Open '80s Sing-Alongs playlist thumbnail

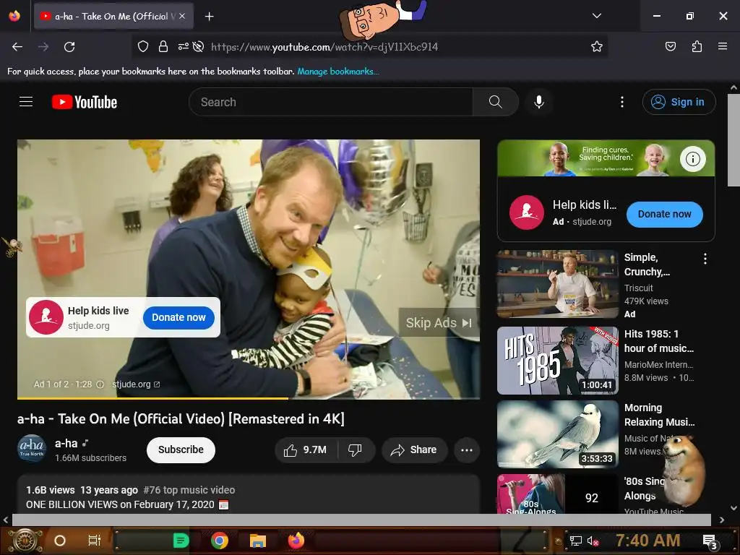pos(557,494)
